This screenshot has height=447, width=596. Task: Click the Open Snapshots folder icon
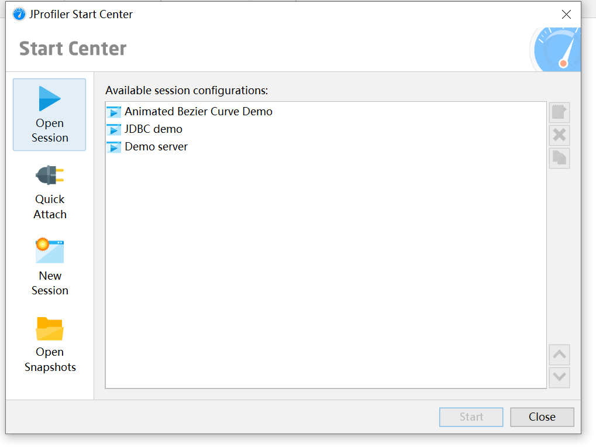[50, 328]
